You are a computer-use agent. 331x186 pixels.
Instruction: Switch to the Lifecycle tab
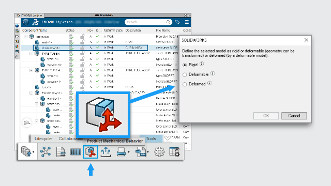point(43,138)
